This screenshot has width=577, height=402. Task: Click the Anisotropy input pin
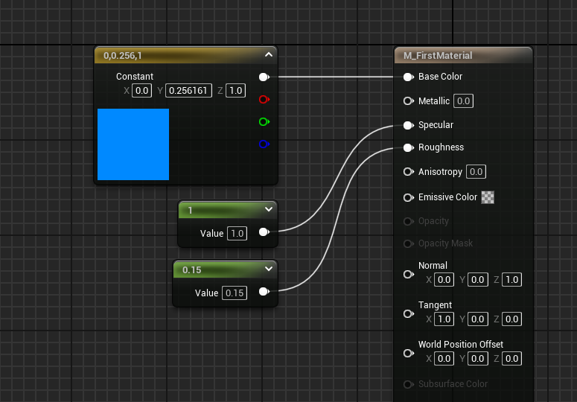coord(409,172)
